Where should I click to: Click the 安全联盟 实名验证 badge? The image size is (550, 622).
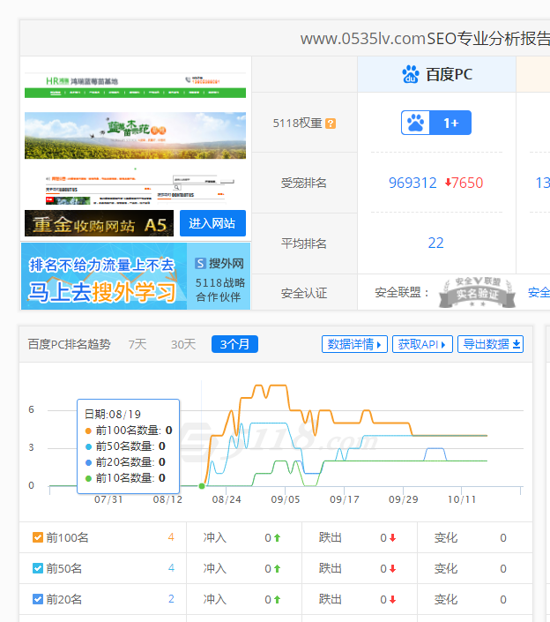[477, 293]
